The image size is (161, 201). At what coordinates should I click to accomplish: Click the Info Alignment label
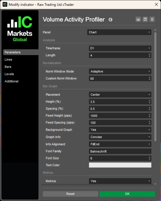[56, 144]
